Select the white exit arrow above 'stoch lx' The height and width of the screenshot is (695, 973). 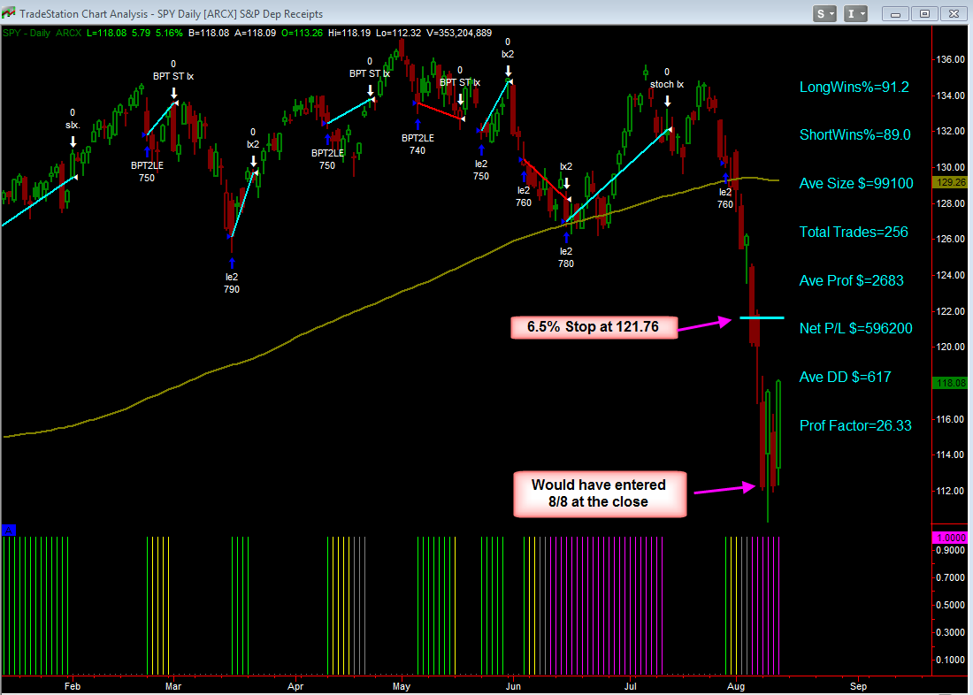(x=668, y=101)
